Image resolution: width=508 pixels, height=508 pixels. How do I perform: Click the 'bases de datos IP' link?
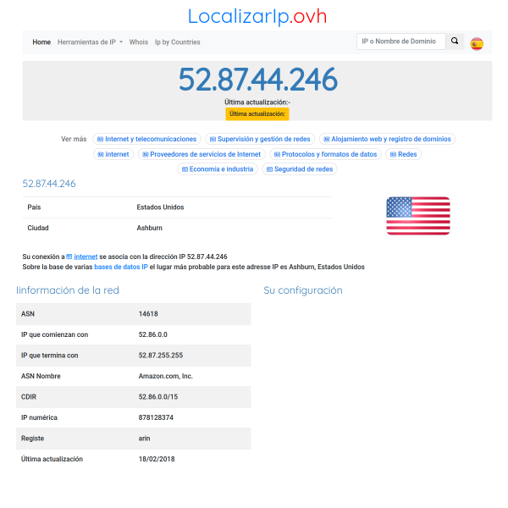121,267
